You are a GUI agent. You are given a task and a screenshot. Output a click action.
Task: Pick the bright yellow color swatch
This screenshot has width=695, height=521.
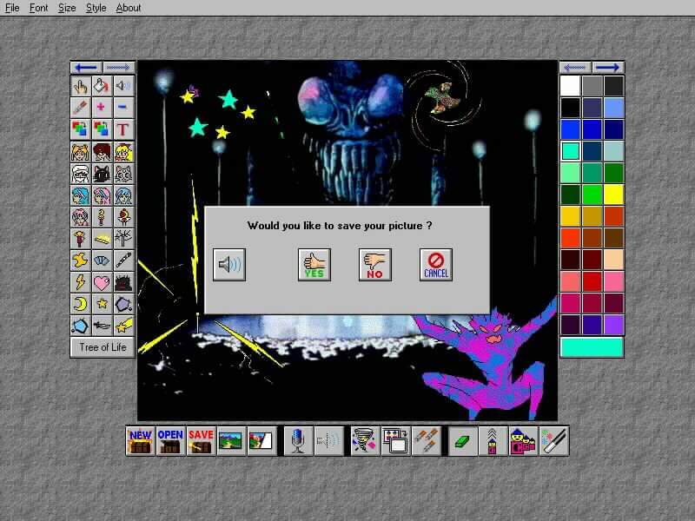[614, 195]
